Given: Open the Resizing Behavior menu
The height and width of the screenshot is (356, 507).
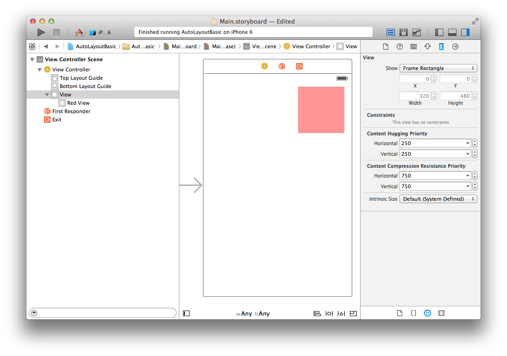Looking at the screenshot, I should pos(354,313).
